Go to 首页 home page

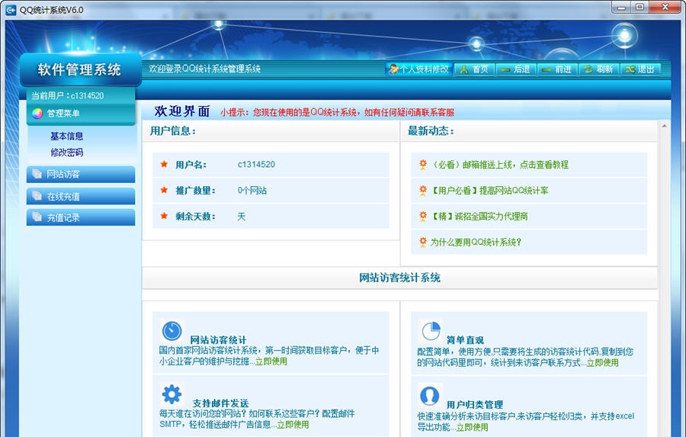[x=474, y=69]
